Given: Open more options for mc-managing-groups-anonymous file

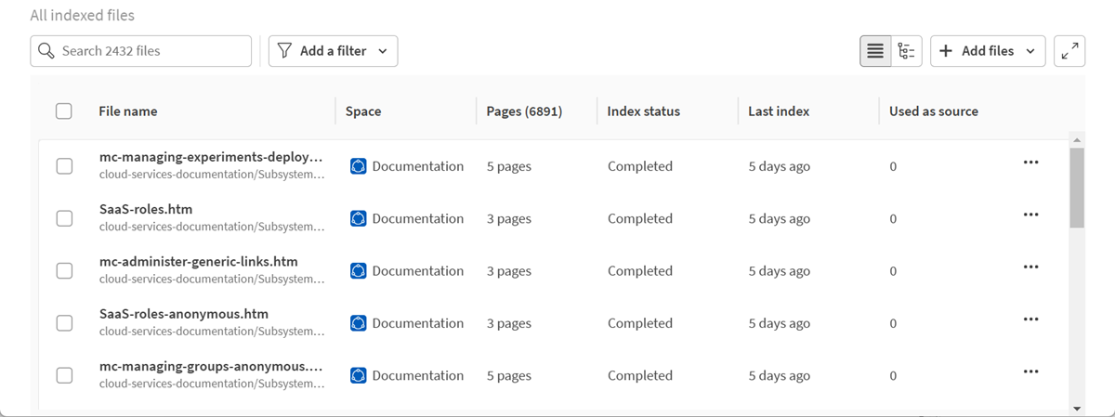Looking at the screenshot, I should tap(1030, 371).
